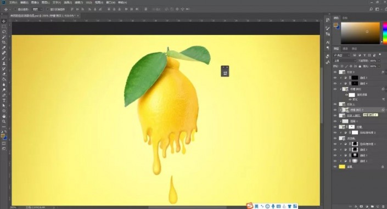The image size is (387, 209).
Task: Hide the selected 柠檬 拷贝 2 layer
Action: [335, 110]
